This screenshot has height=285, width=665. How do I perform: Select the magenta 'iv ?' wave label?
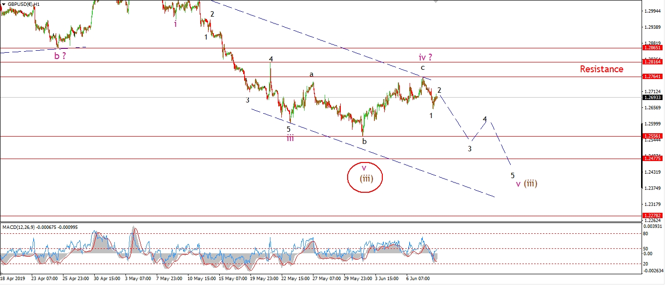(x=425, y=57)
